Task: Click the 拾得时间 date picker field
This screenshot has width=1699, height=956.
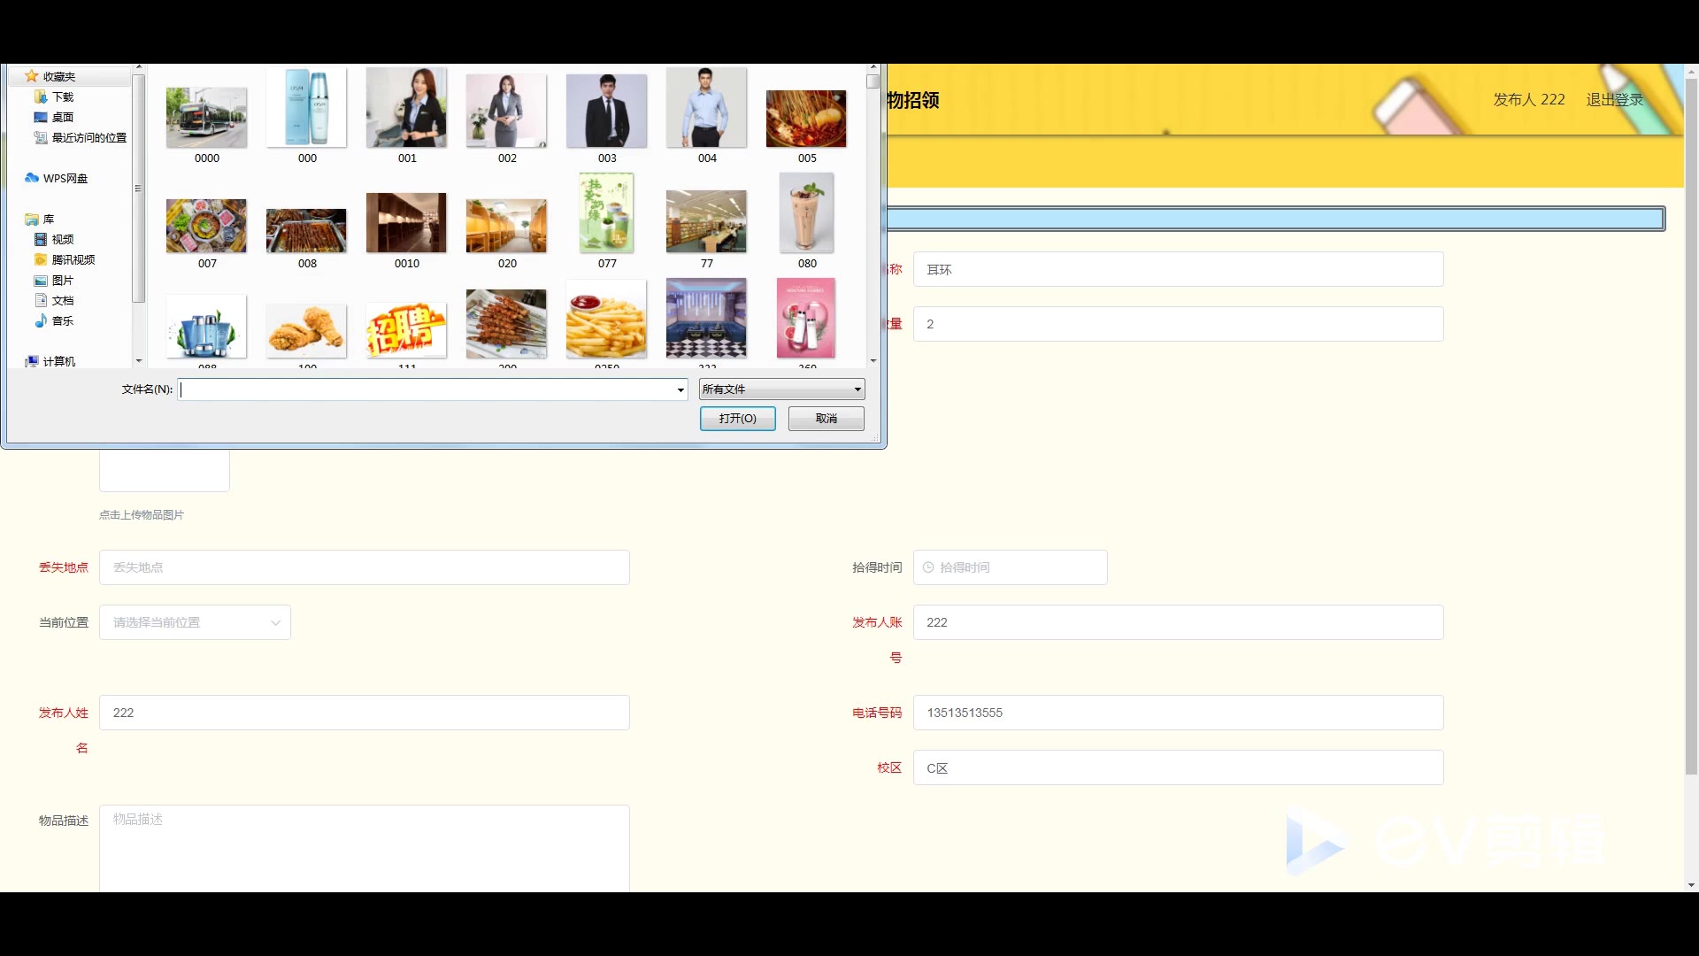Action: 1010,567
